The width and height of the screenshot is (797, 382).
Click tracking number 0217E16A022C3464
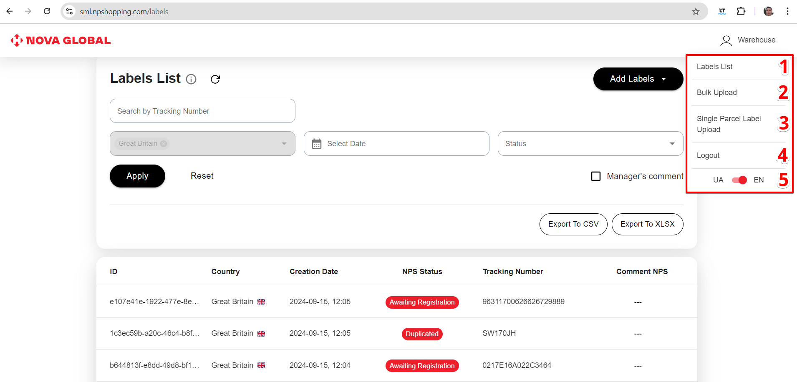pyautogui.click(x=517, y=365)
